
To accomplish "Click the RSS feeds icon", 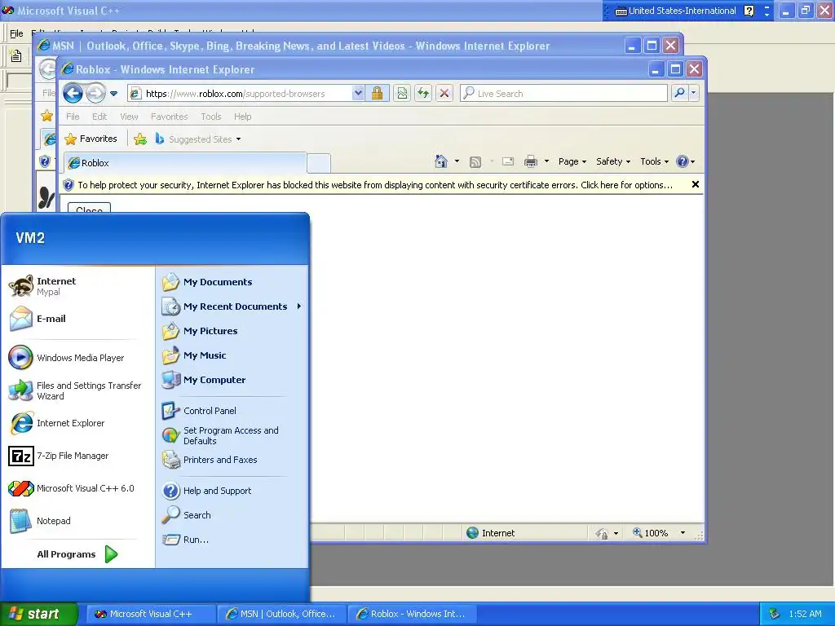I will coord(475,162).
